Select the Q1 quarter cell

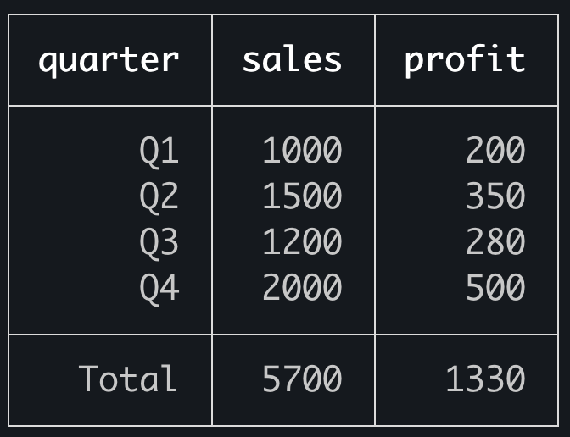click(159, 151)
